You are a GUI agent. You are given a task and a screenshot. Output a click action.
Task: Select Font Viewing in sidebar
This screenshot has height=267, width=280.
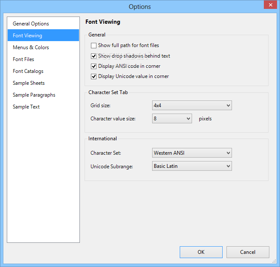(43, 35)
